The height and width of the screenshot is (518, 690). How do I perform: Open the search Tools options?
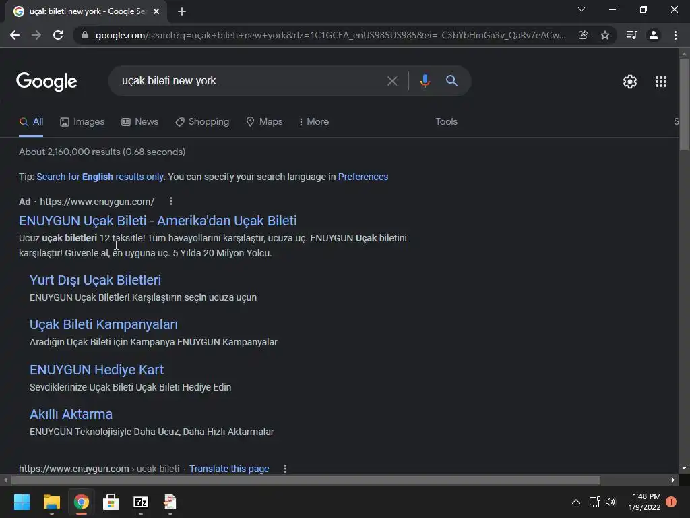tap(446, 122)
